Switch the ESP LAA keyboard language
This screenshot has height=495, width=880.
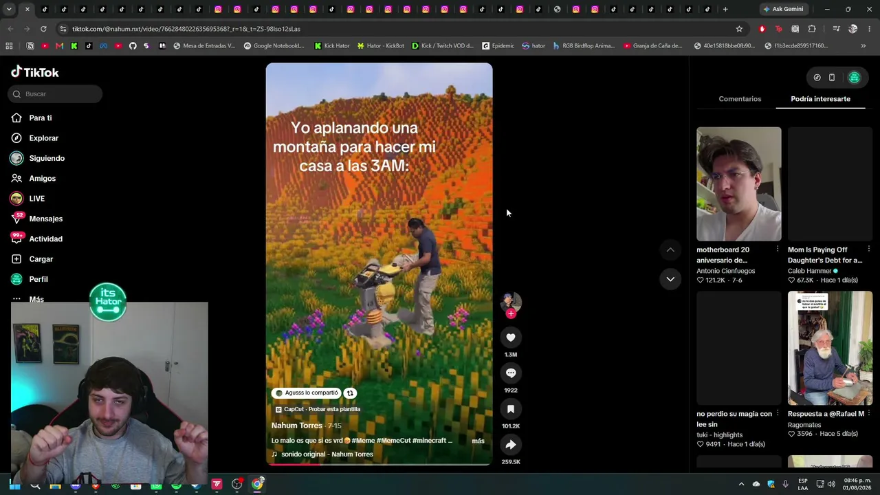coord(803,484)
